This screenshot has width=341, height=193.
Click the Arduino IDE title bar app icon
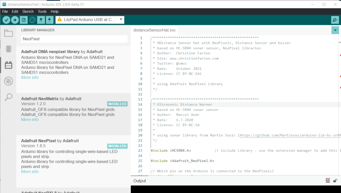(4, 4)
